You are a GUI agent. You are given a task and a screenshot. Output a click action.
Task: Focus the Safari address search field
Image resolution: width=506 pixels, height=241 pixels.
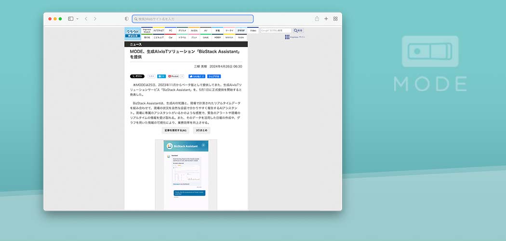[x=193, y=19]
